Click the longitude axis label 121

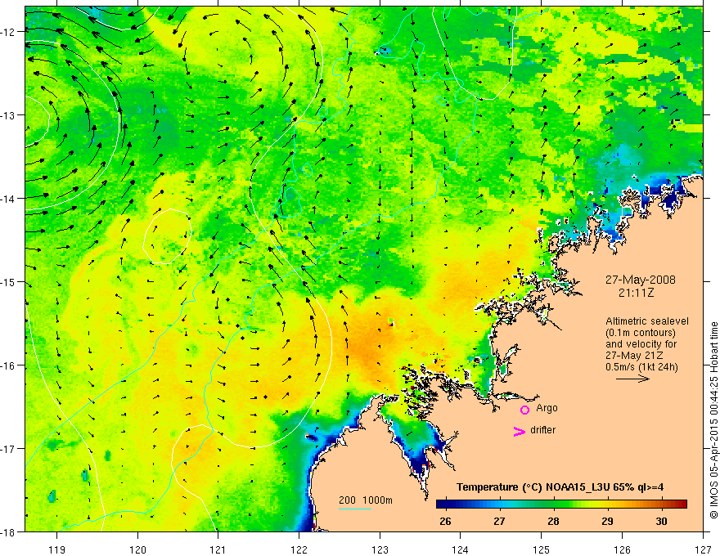218,549
